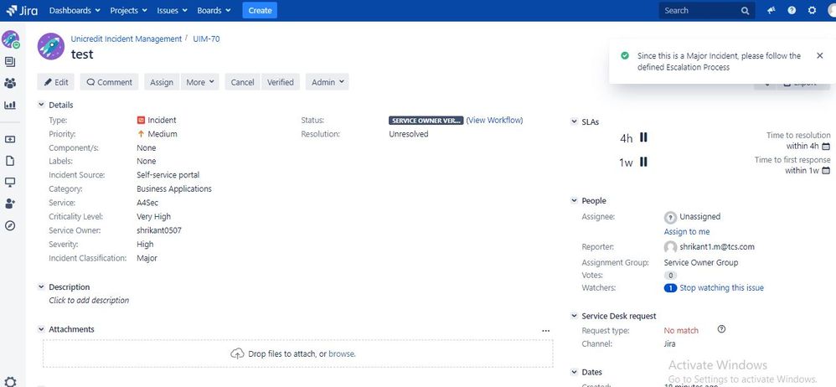Open the Dashboards menu
This screenshot has height=387, width=836.
tap(75, 10)
